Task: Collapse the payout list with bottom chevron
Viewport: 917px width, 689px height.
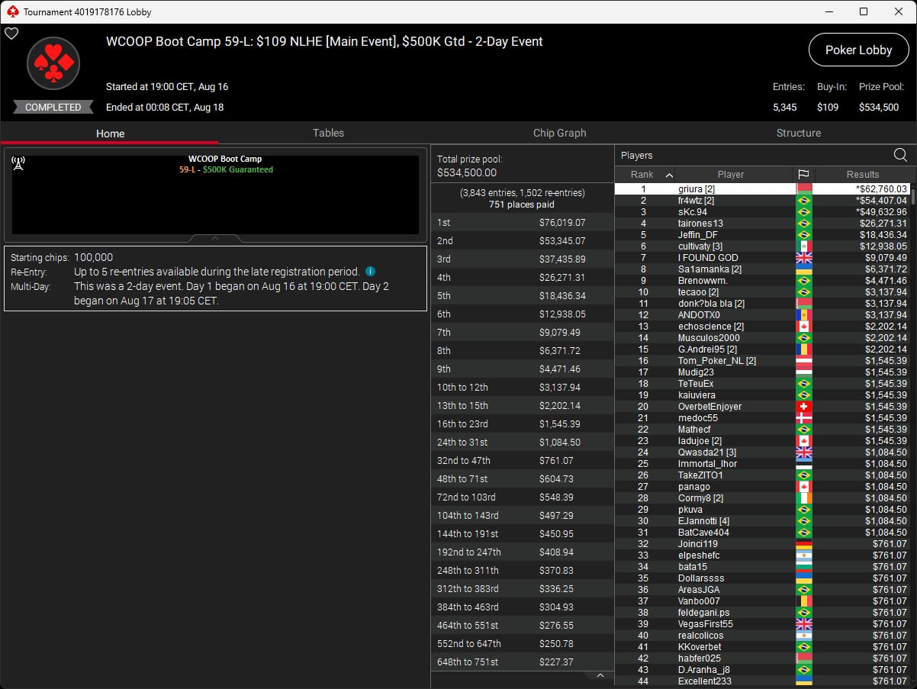Action: [x=600, y=675]
